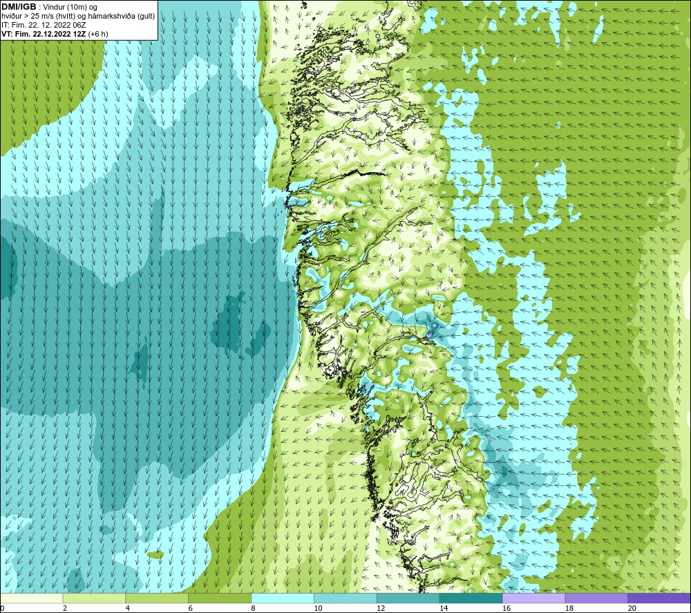Pick the medium purple 18–20 m/s legend swatch
Screen dimensions: 691x613
click(x=596, y=598)
